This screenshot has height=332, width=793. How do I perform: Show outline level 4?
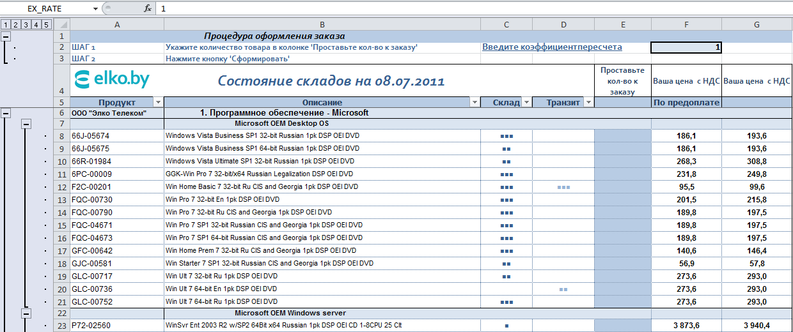pyautogui.click(x=36, y=25)
